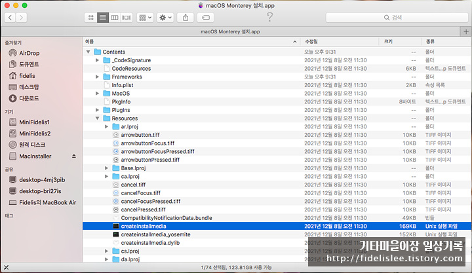Click the X icon in the status bar

click(6, 267)
